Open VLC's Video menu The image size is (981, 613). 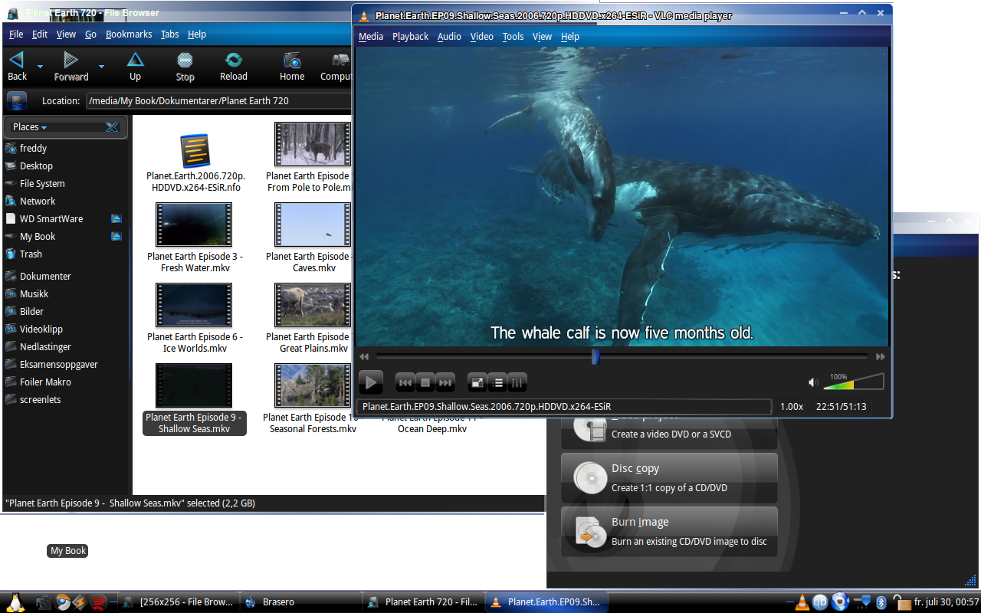pos(482,37)
